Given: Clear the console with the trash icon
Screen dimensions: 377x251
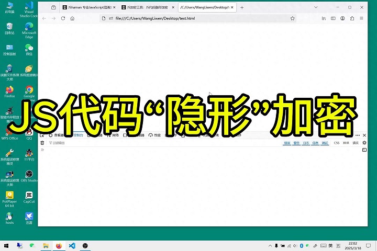Looking at the screenshot, I should point(42,143).
